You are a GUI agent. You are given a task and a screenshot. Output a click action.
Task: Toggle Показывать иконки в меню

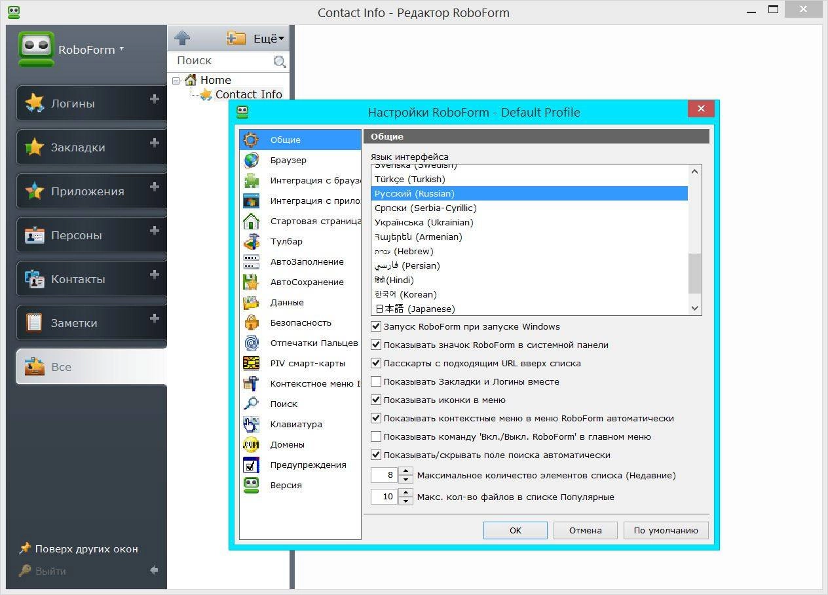pyautogui.click(x=376, y=400)
